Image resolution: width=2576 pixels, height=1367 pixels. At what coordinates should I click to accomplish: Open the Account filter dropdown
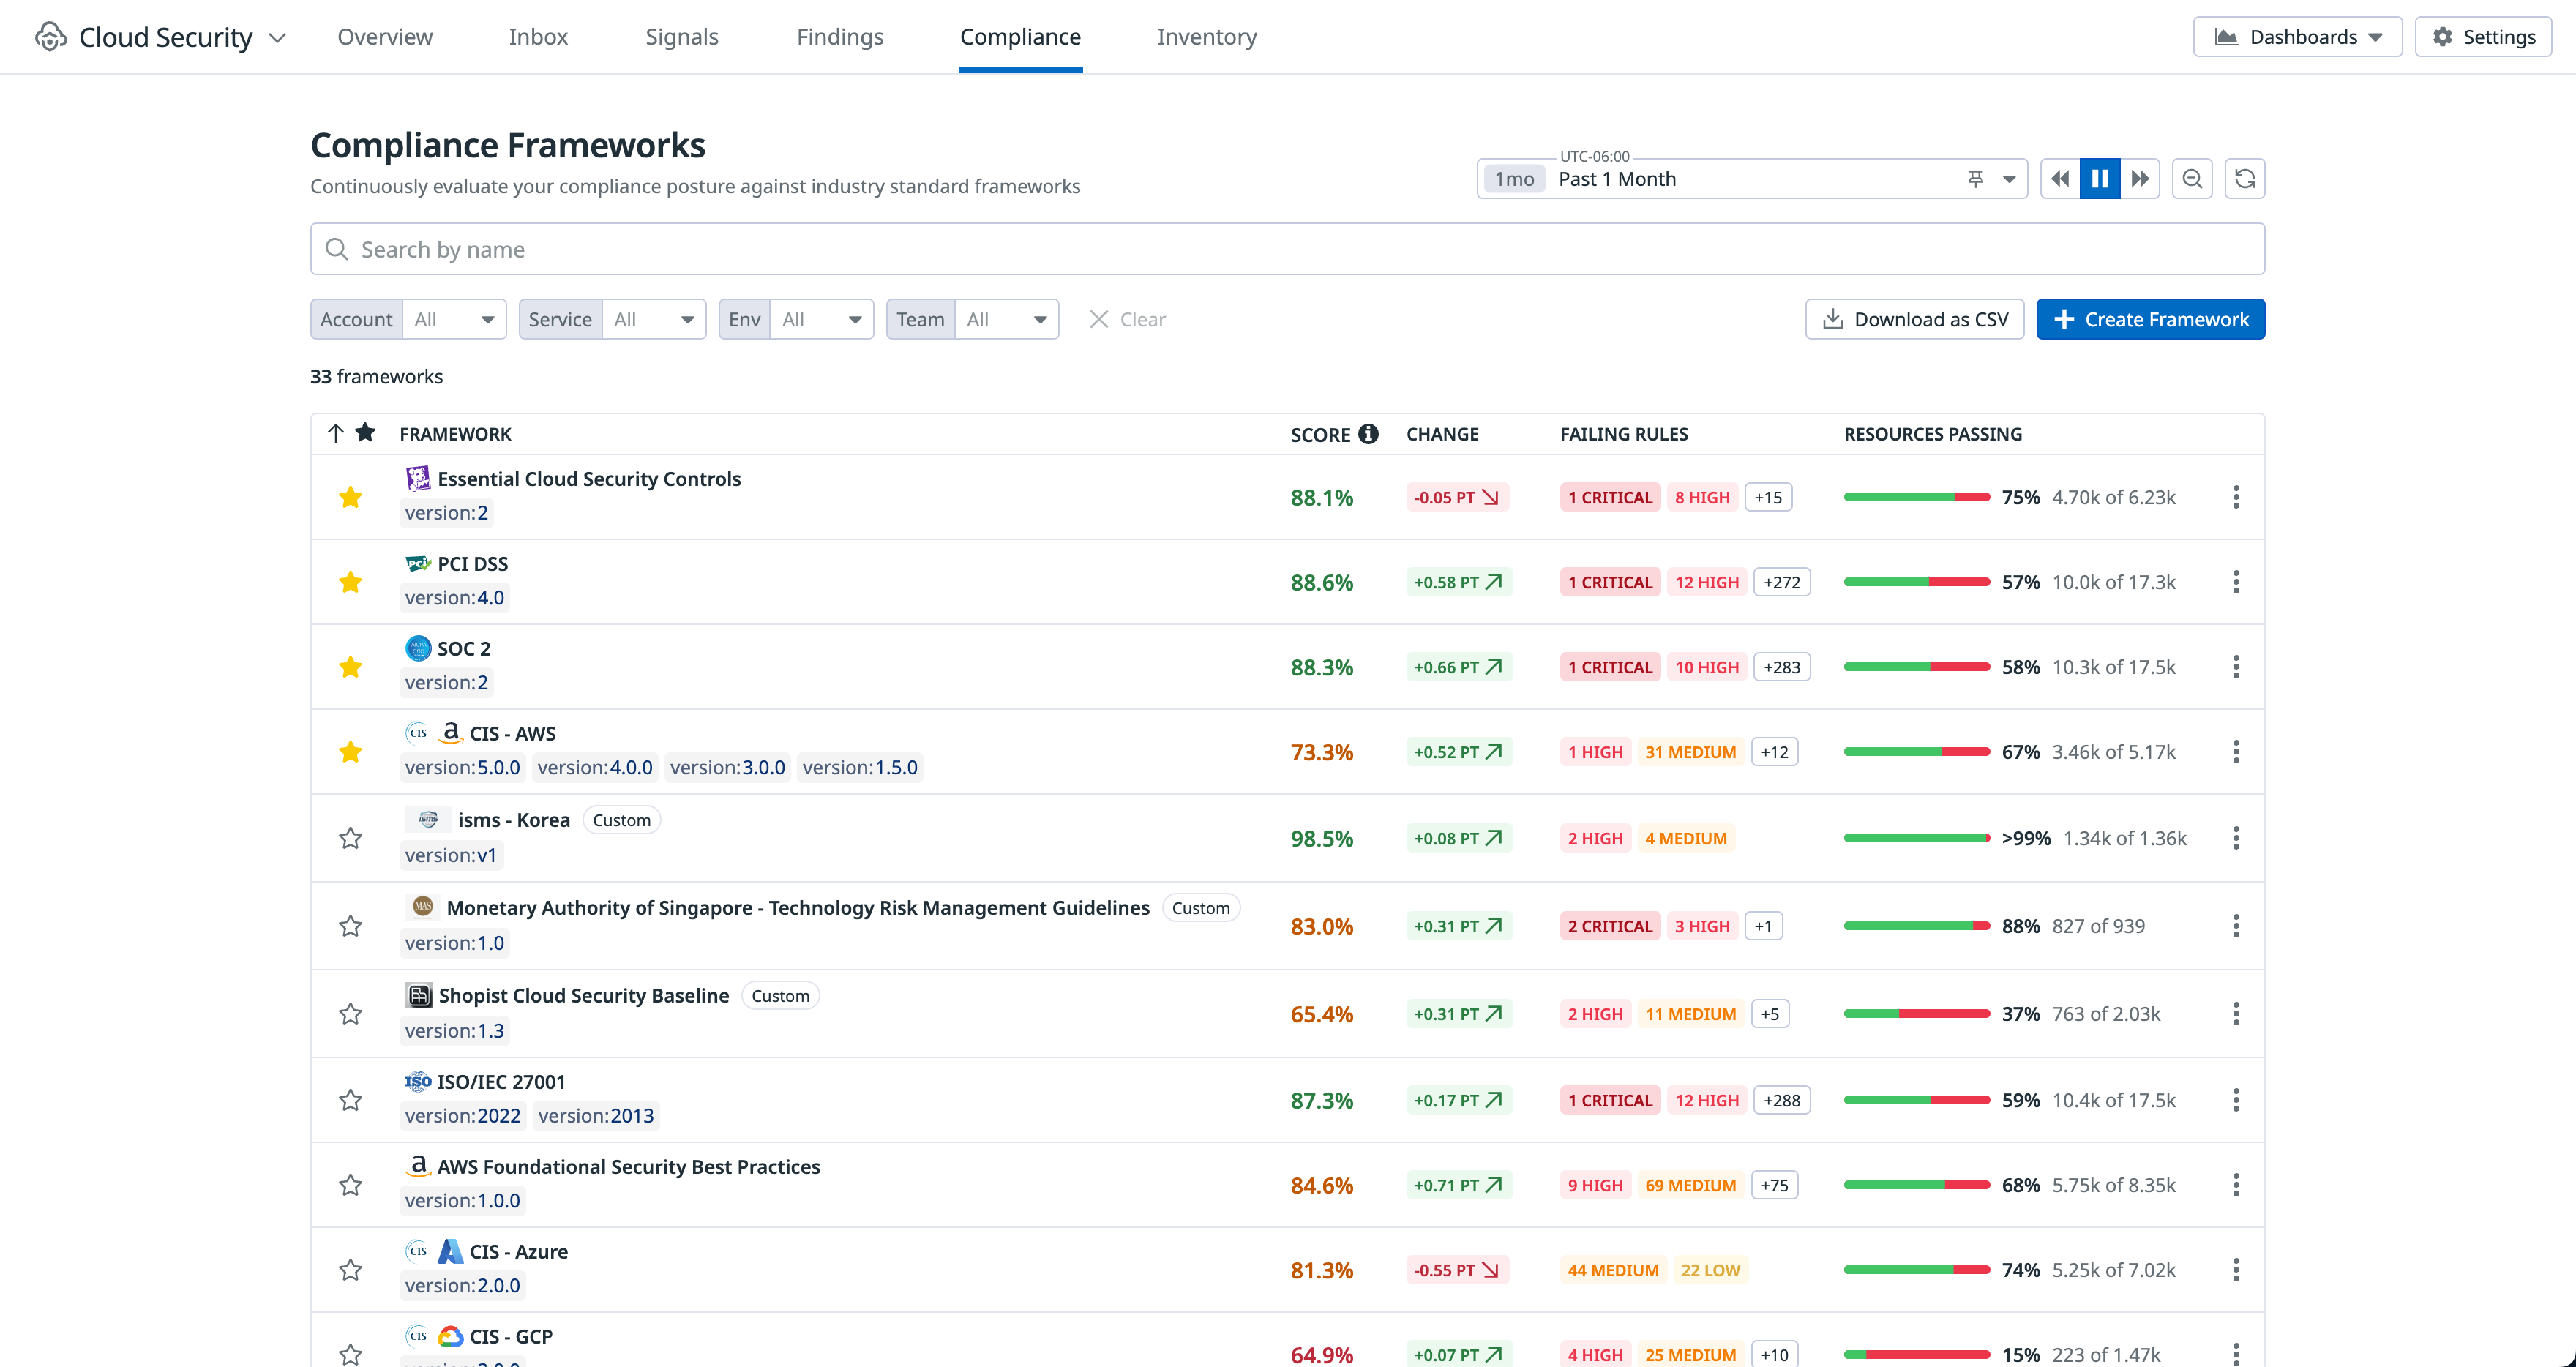tap(454, 320)
